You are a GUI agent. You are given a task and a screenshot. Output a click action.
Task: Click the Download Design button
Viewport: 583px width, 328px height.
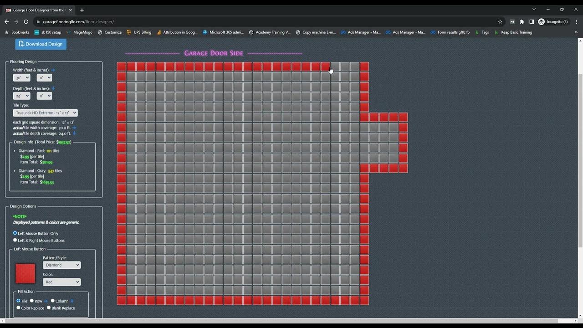tap(41, 44)
